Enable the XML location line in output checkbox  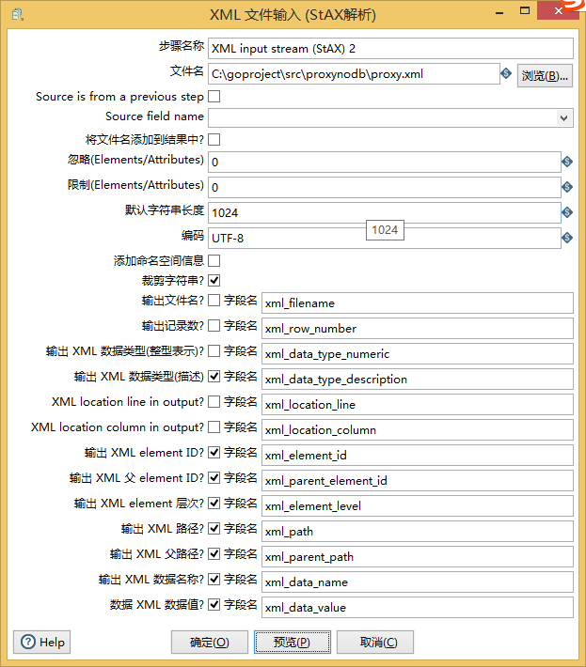[x=214, y=402]
